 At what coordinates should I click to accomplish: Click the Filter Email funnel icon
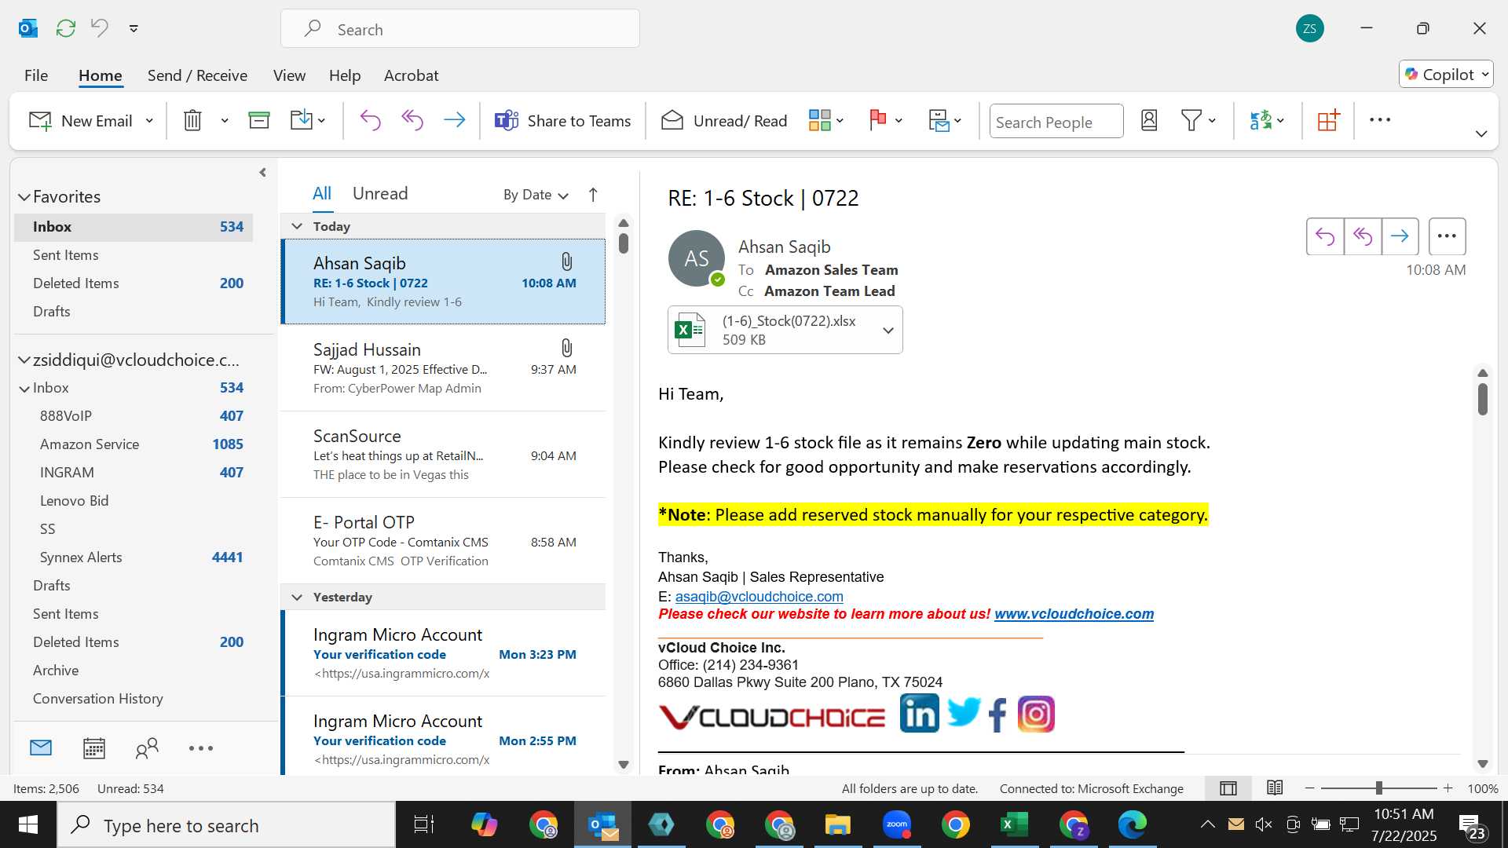click(1191, 120)
